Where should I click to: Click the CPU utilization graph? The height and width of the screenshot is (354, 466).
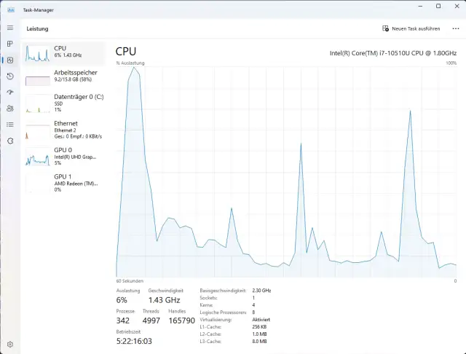(286, 172)
